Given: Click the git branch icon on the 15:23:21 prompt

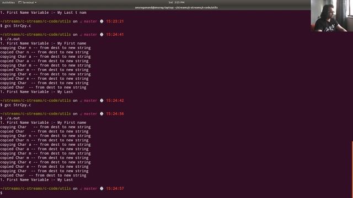Looking at the screenshot, I should (x=81, y=21).
